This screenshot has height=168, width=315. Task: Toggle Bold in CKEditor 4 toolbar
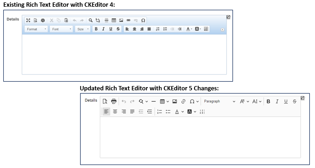(x=96, y=29)
